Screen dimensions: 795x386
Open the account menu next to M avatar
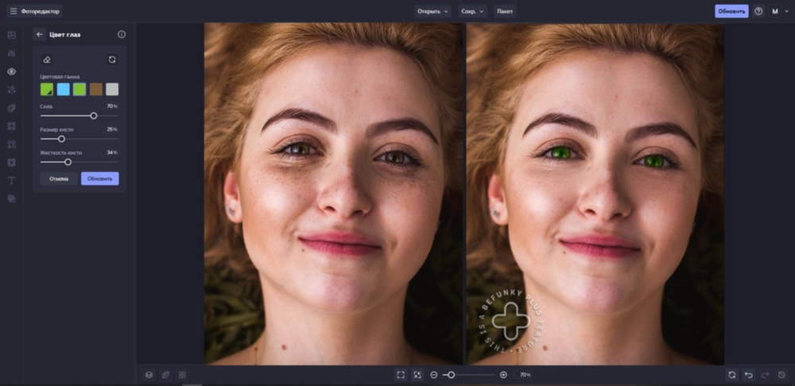(x=786, y=11)
